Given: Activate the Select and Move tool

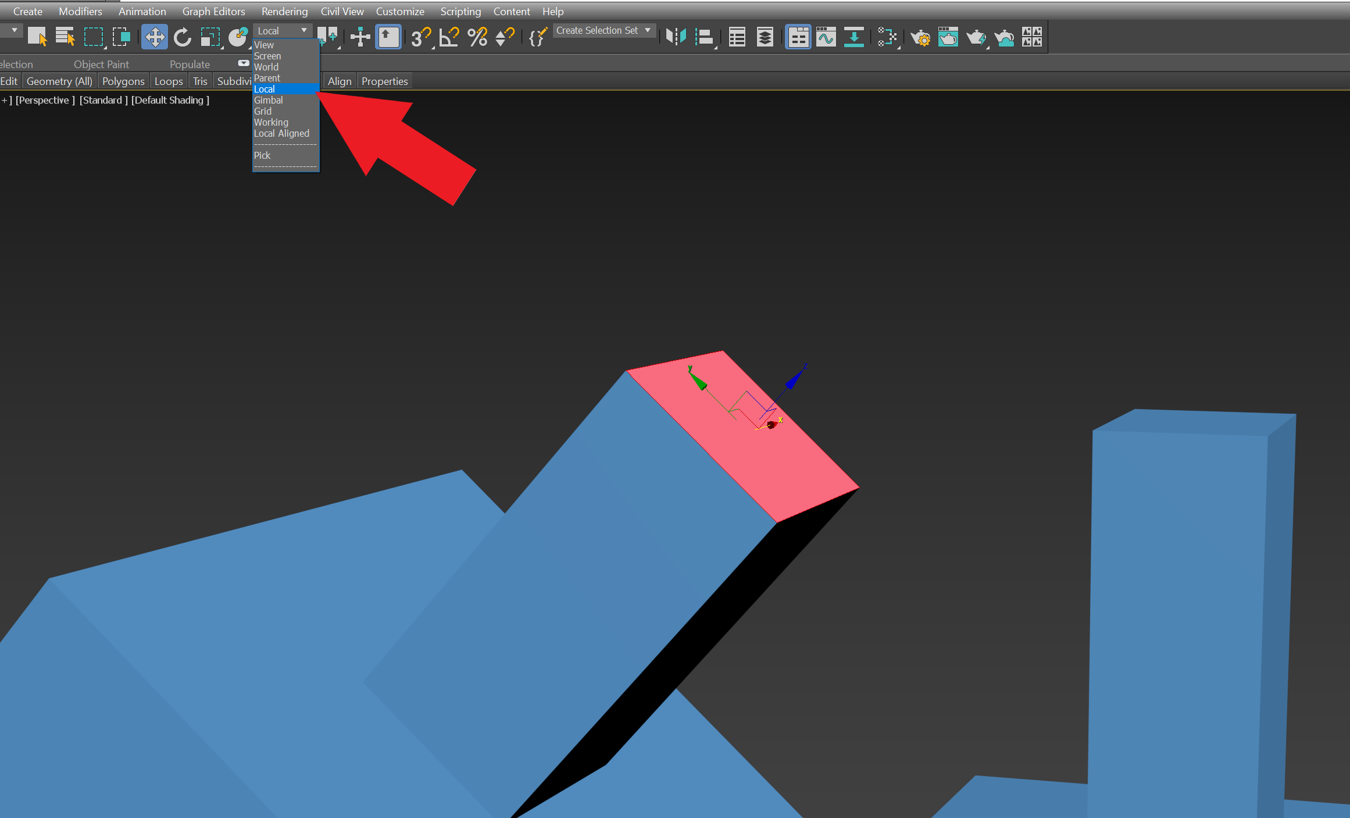Looking at the screenshot, I should coord(155,37).
